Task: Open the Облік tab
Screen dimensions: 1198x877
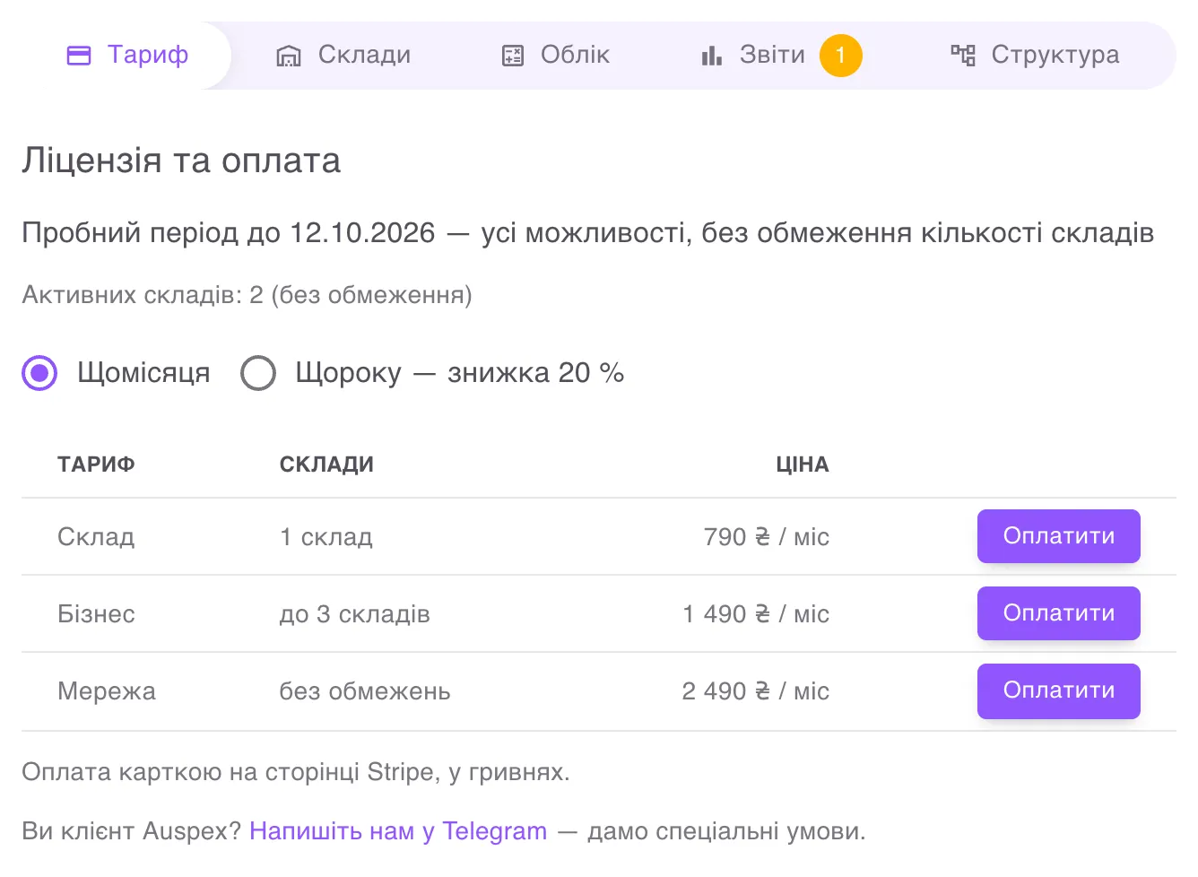Action: 555,56
